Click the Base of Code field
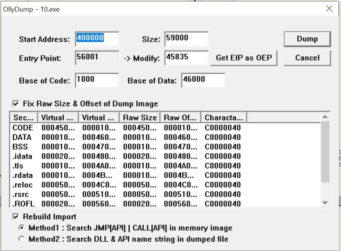This screenshot has width=341, height=251. (97, 80)
